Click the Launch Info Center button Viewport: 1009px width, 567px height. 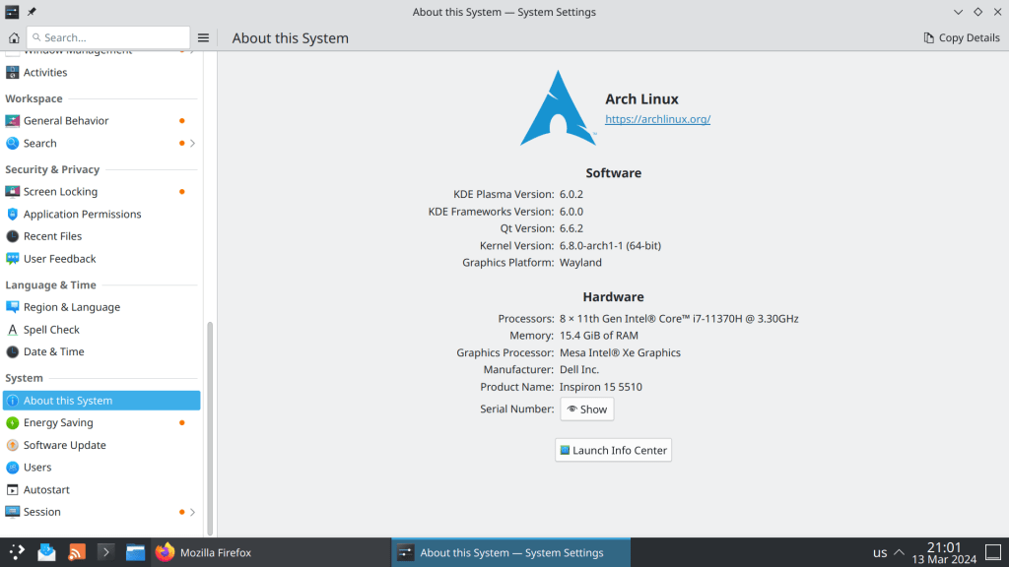pyautogui.click(x=613, y=450)
